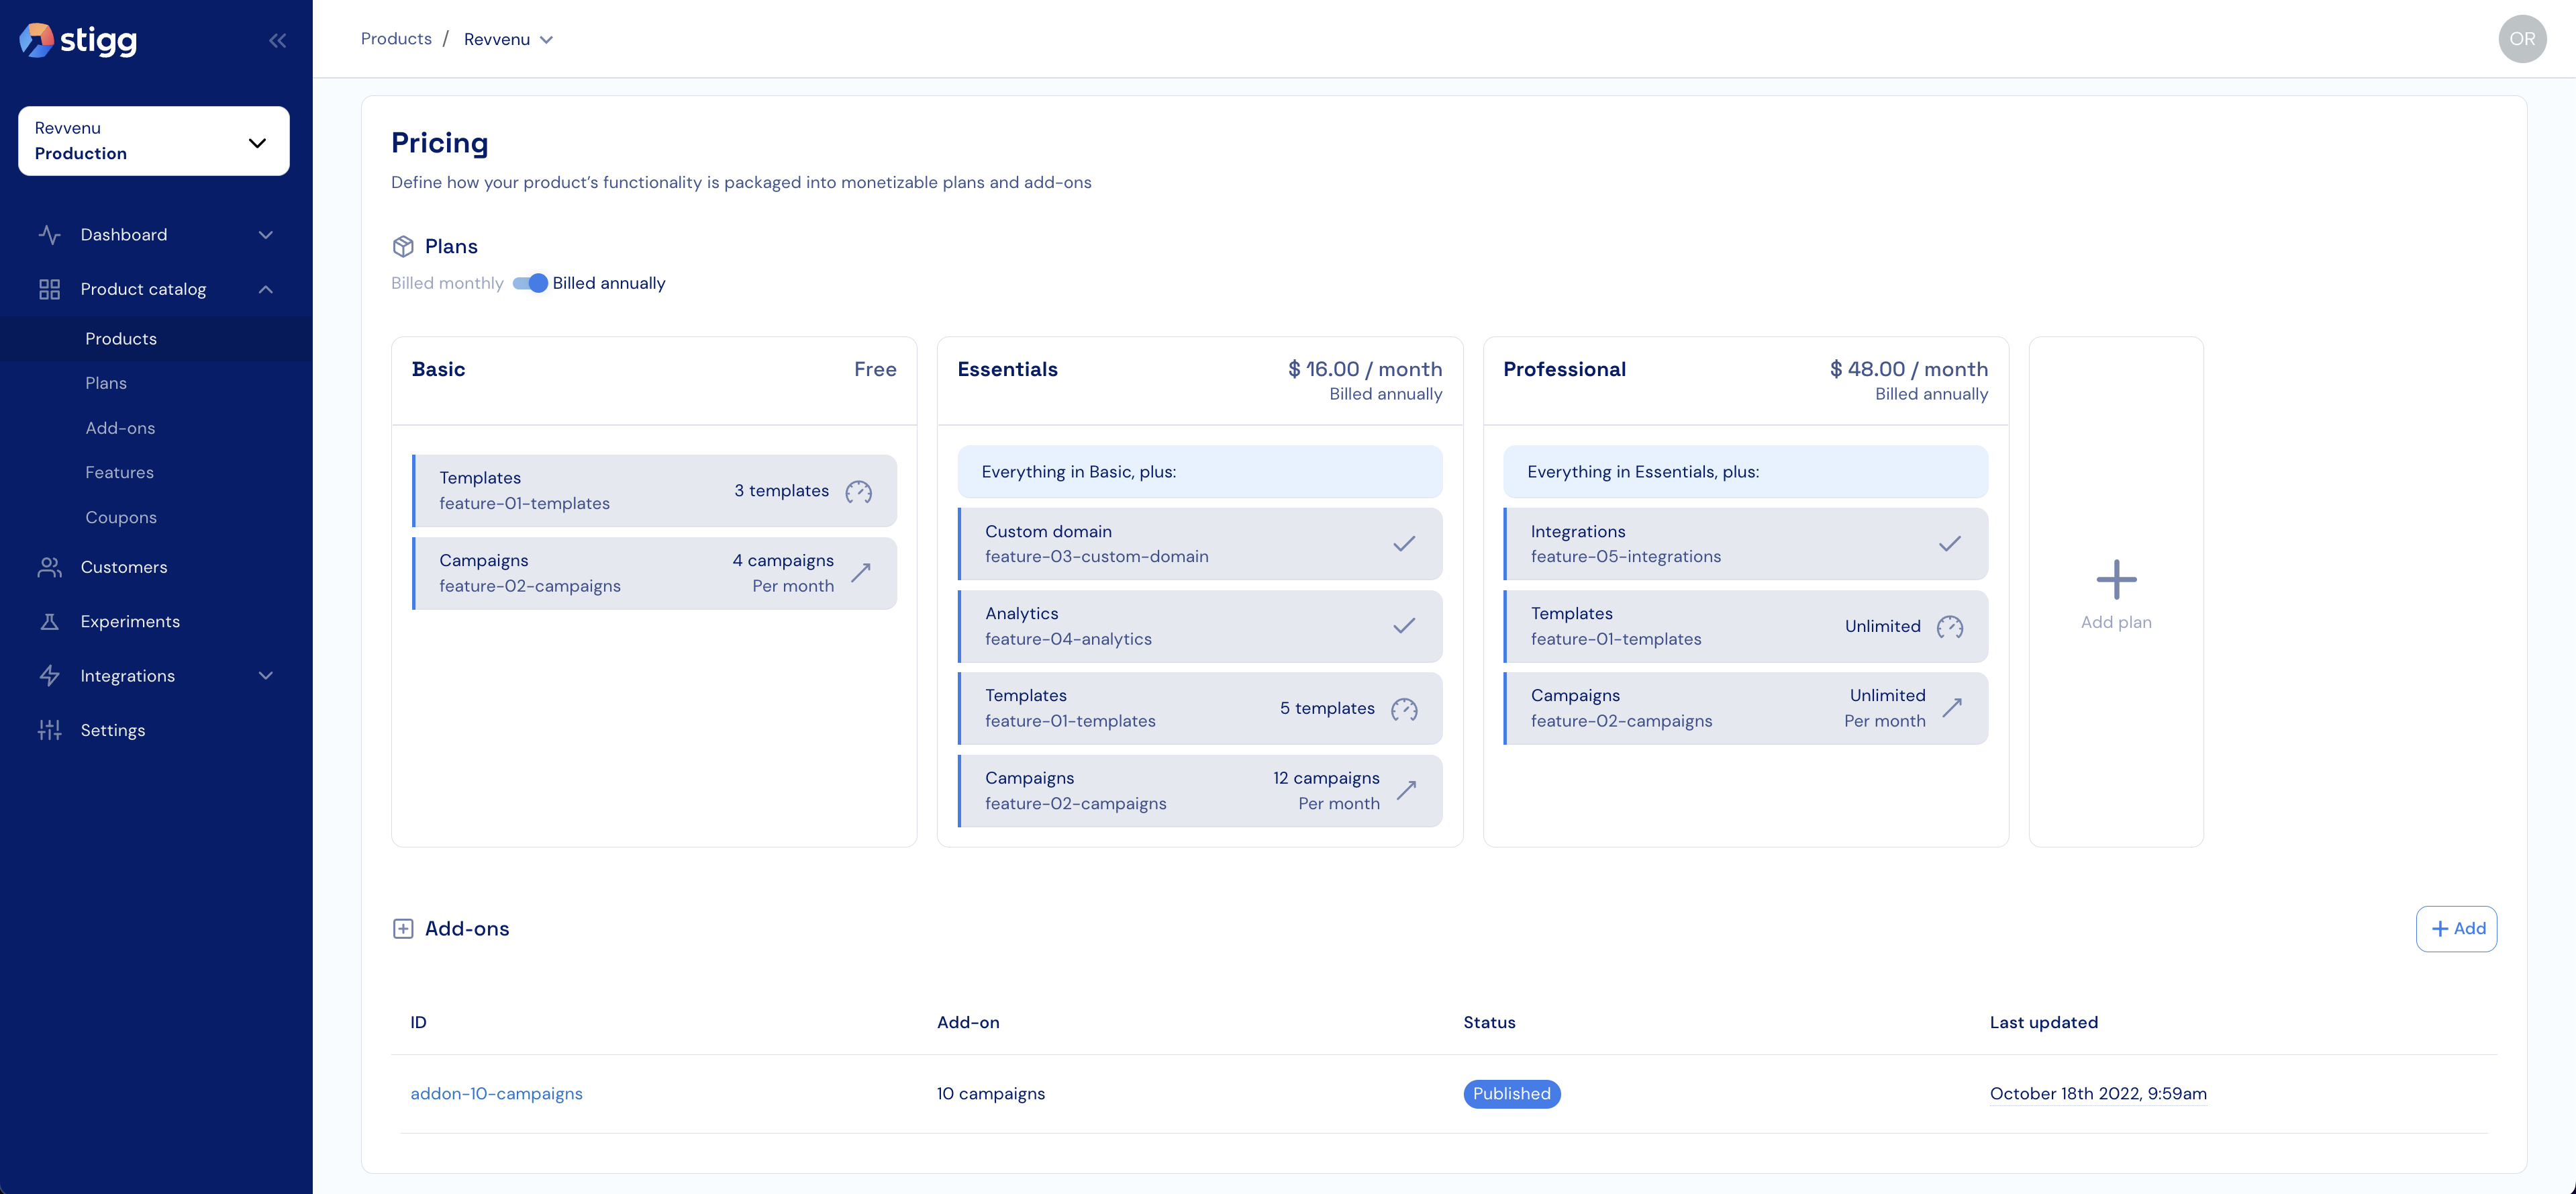Go to Features in sidebar
Screen dimensions: 2576x1194
(x=119, y=472)
